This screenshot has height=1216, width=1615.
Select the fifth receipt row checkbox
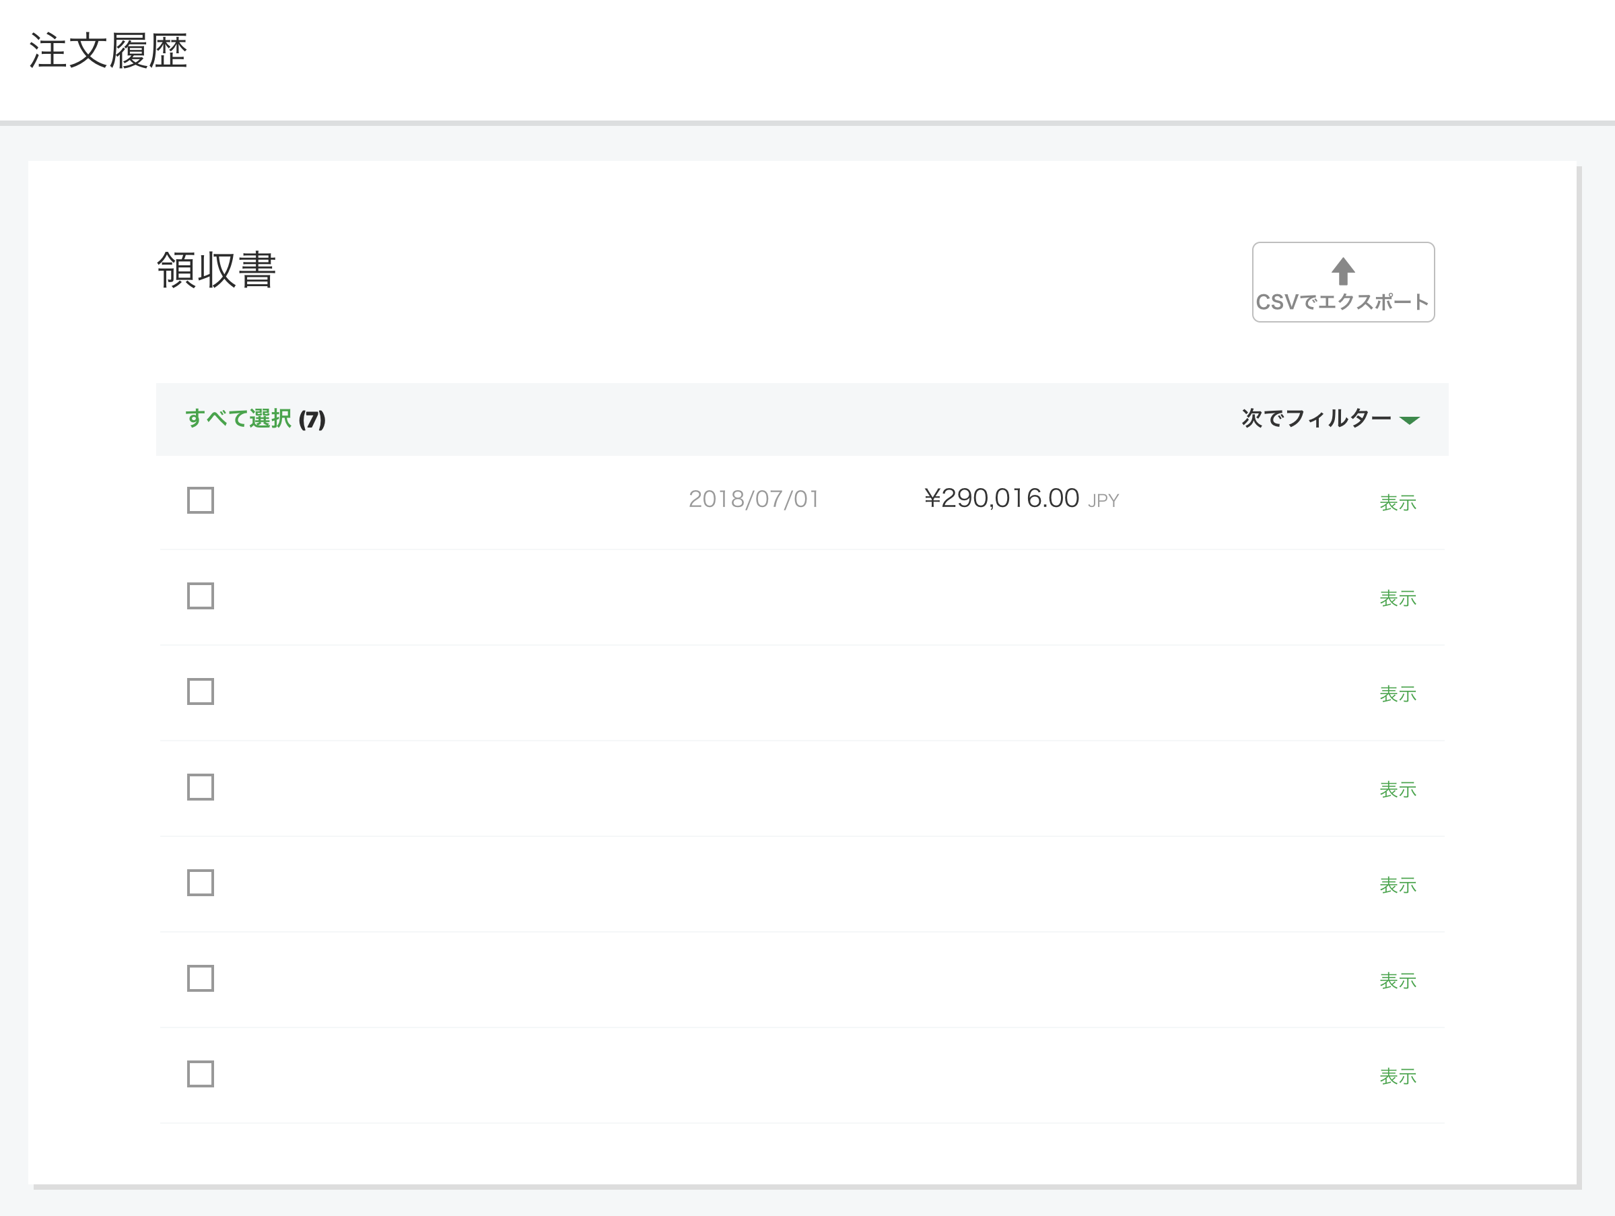pyautogui.click(x=200, y=883)
